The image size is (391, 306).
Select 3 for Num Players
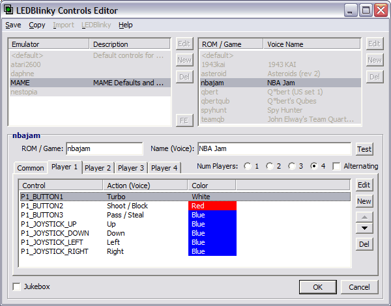(292, 166)
